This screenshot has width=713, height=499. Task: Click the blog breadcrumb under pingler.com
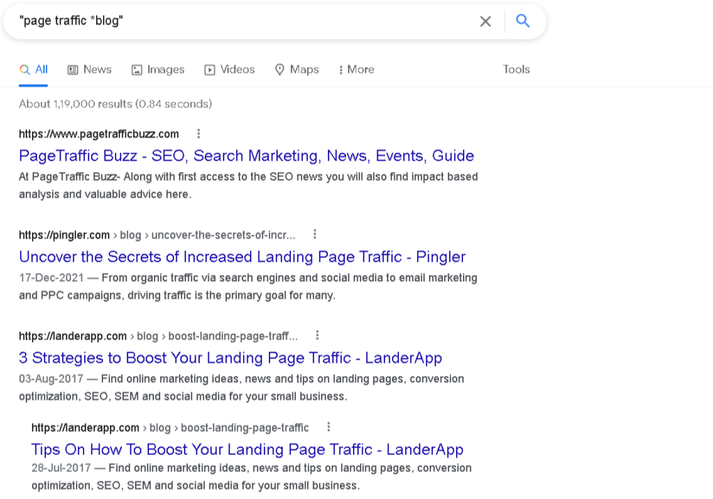click(x=131, y=235)
